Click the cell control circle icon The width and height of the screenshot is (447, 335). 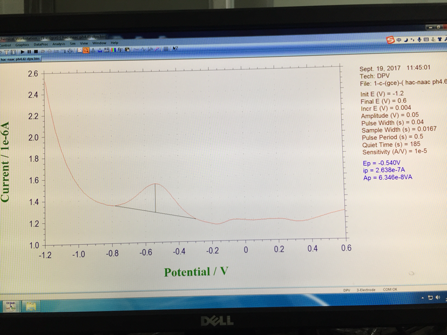70,51
